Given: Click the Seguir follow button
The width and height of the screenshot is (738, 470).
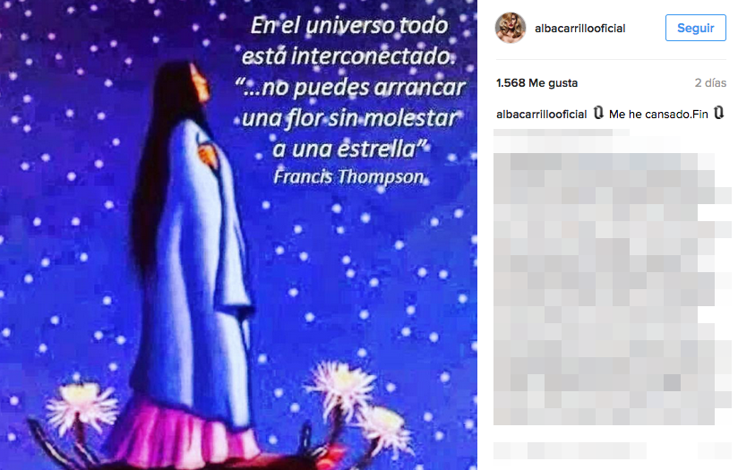Looking at the screenshot, I should click(x=695, y=28).
